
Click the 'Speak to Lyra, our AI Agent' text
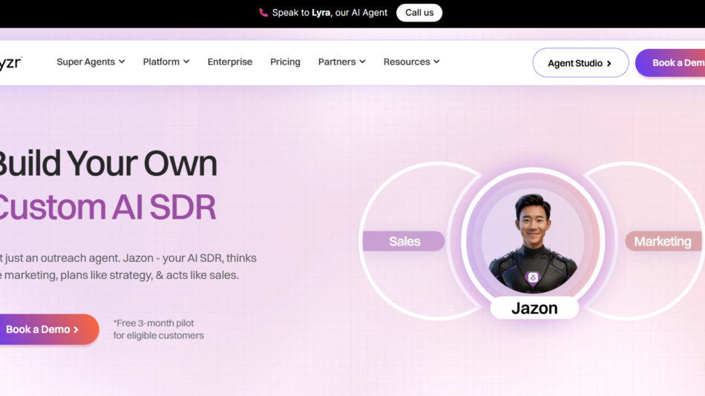(329, 13)
